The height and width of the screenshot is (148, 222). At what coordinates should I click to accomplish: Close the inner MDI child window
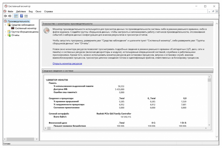point(217,11)
